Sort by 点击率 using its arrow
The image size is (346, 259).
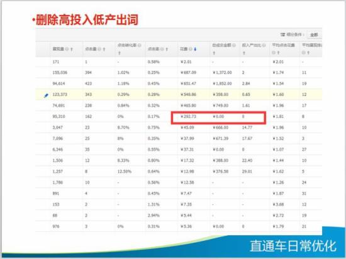167,50
